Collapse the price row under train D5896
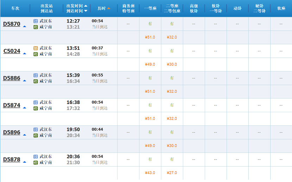292x182 pixels. (25, 135)
